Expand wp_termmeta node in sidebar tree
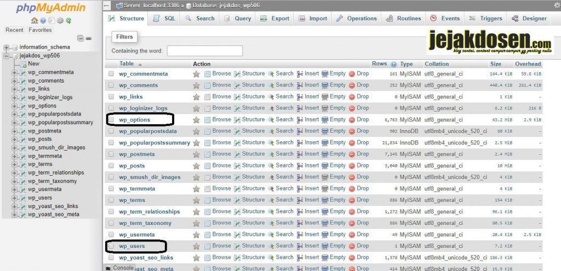Image resolution: width=561 pixels, height=271 pixels. pos(15,156)
